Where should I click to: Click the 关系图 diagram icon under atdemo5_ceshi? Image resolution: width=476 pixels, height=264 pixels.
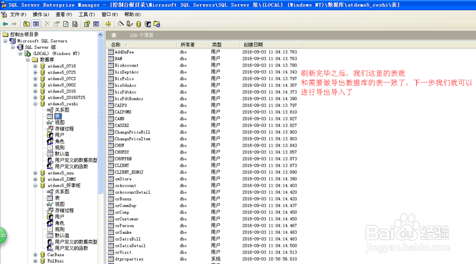click(x=50, y=110)
